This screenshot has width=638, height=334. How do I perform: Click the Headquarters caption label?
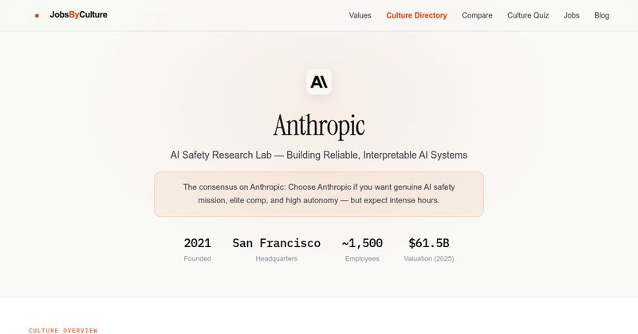(x=277, y=259)
